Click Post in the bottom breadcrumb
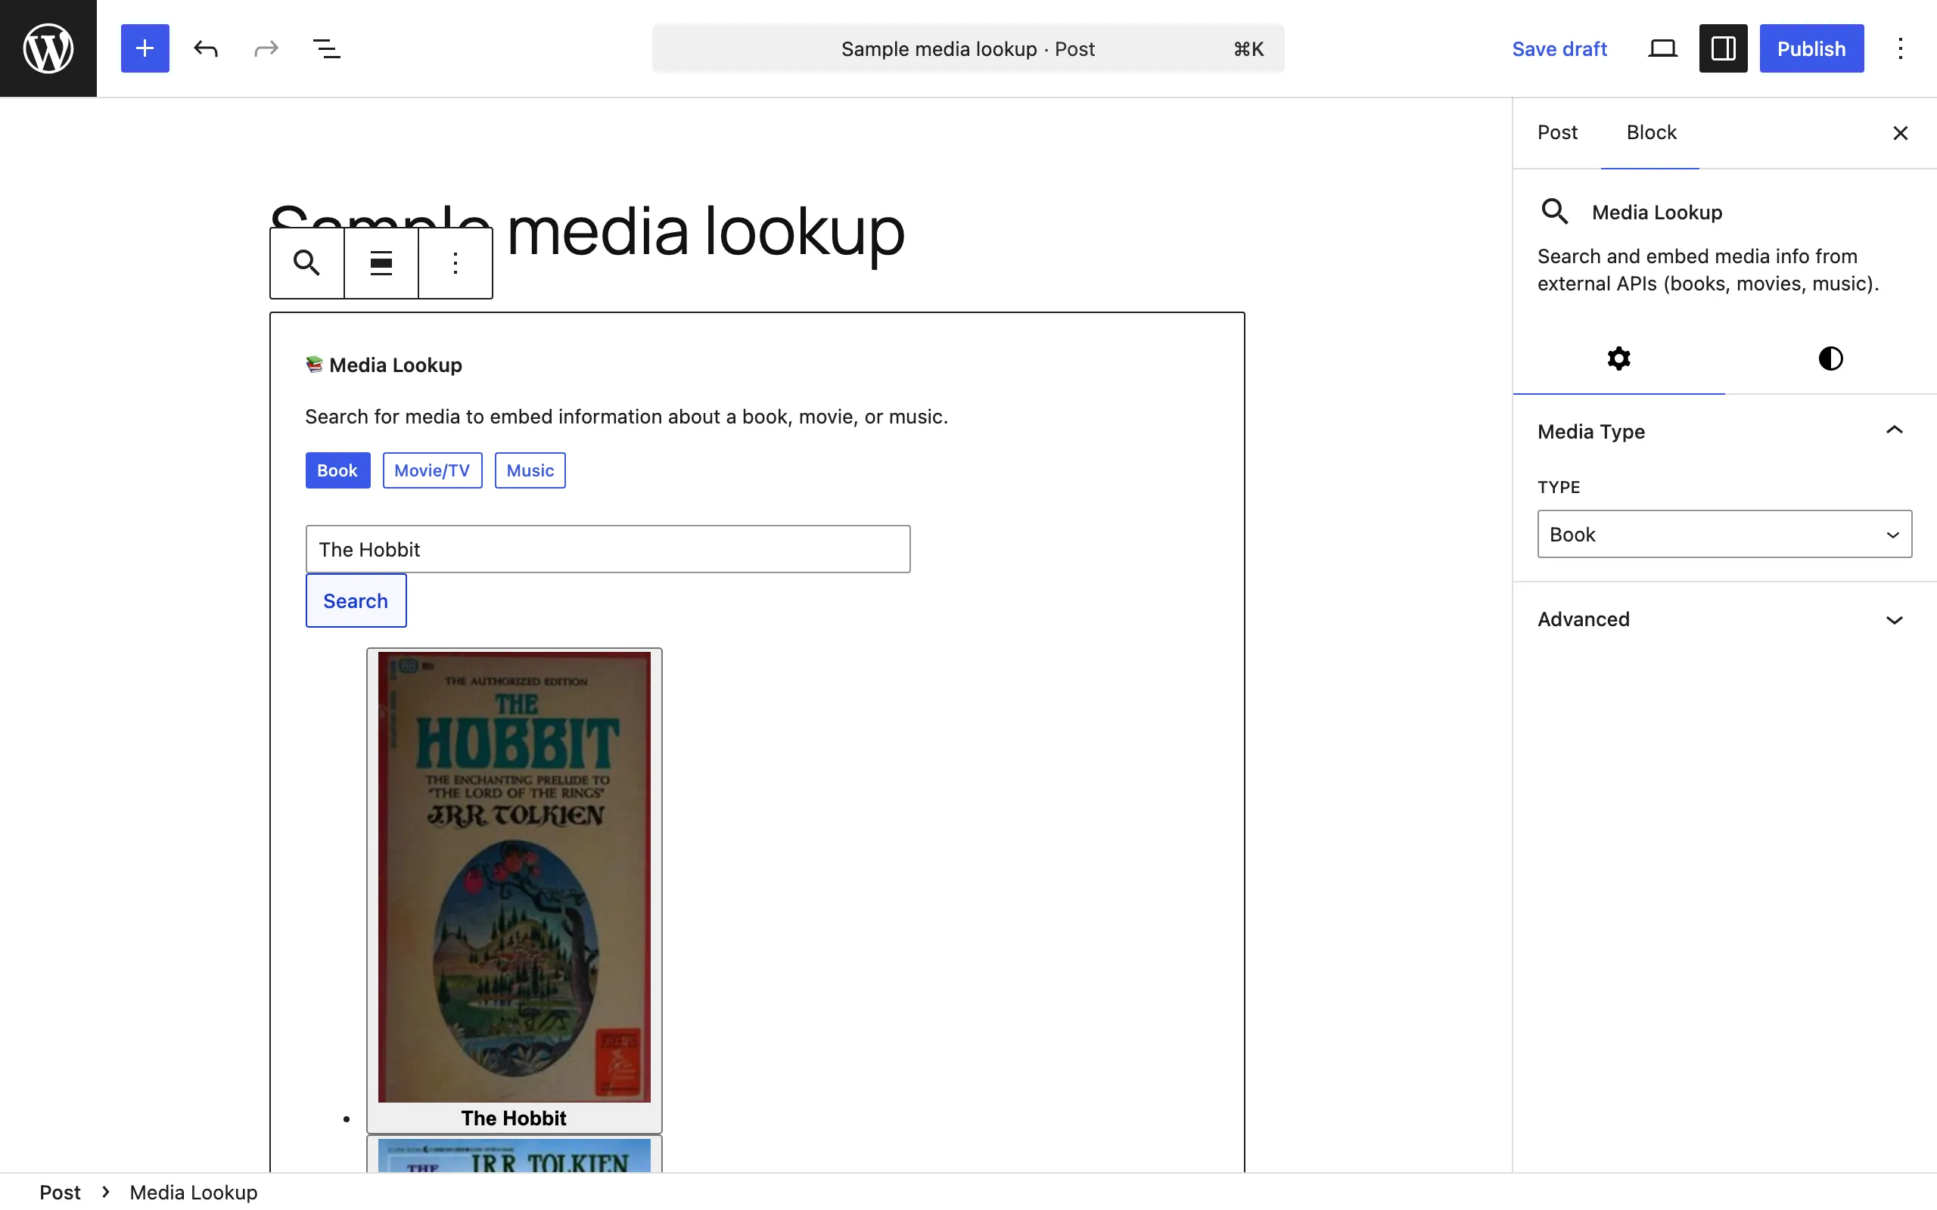Image resolution: width=1937 pixels, height=1210 pixels. [x=60, y=1193]
